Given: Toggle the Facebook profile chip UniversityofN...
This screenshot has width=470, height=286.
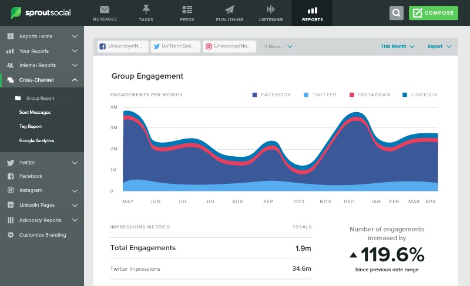Looking at the screenshot, I should pyautogui.click(x=122, y=46).
